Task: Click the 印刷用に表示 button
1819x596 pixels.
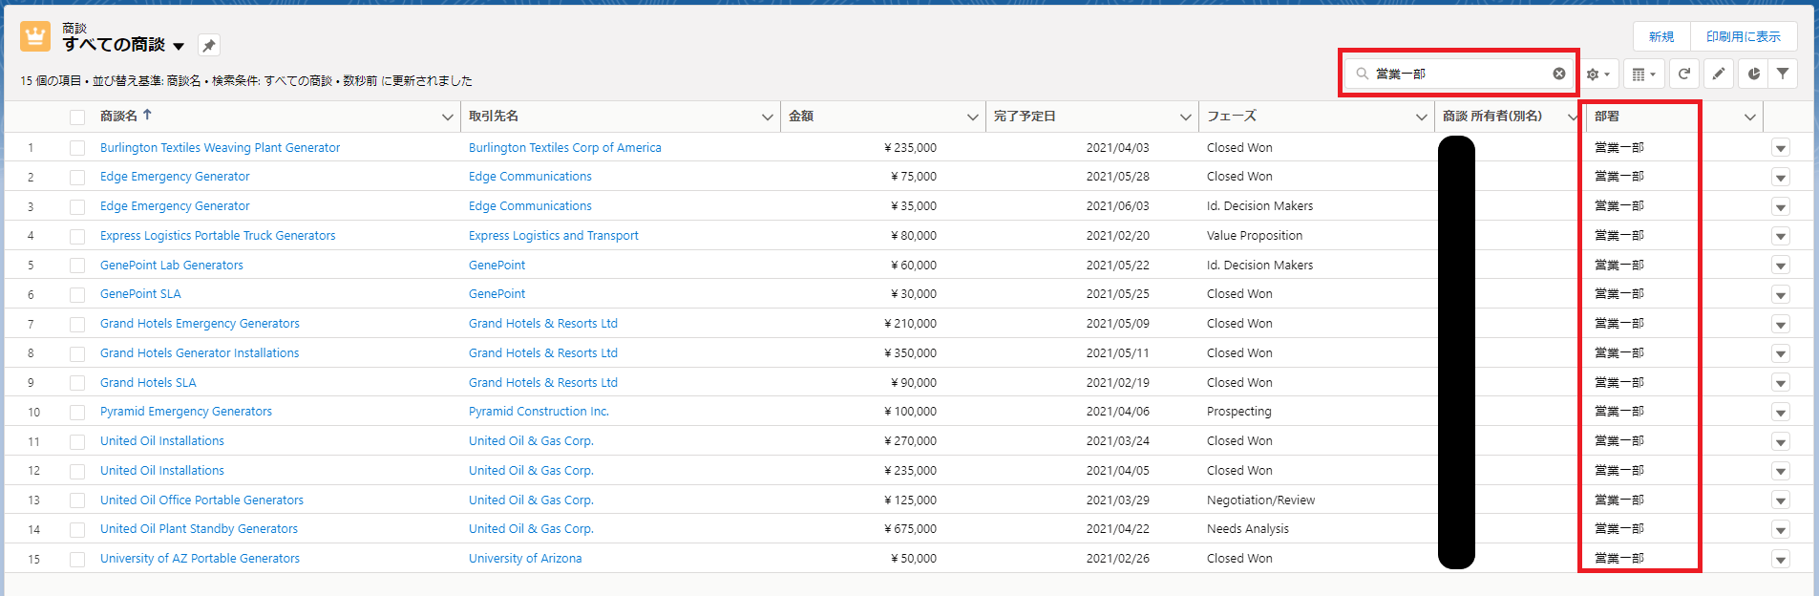Action: pyautogui.click(x=1744, y=36)
